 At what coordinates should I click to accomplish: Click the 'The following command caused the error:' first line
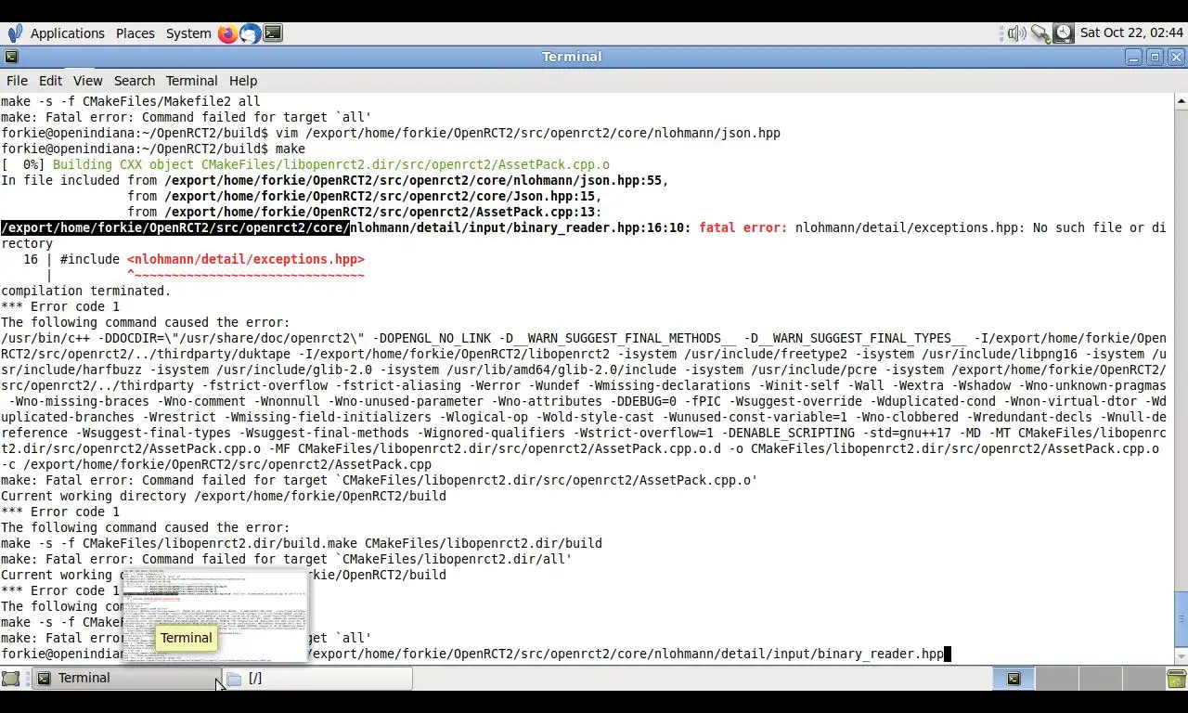[145, 322]
